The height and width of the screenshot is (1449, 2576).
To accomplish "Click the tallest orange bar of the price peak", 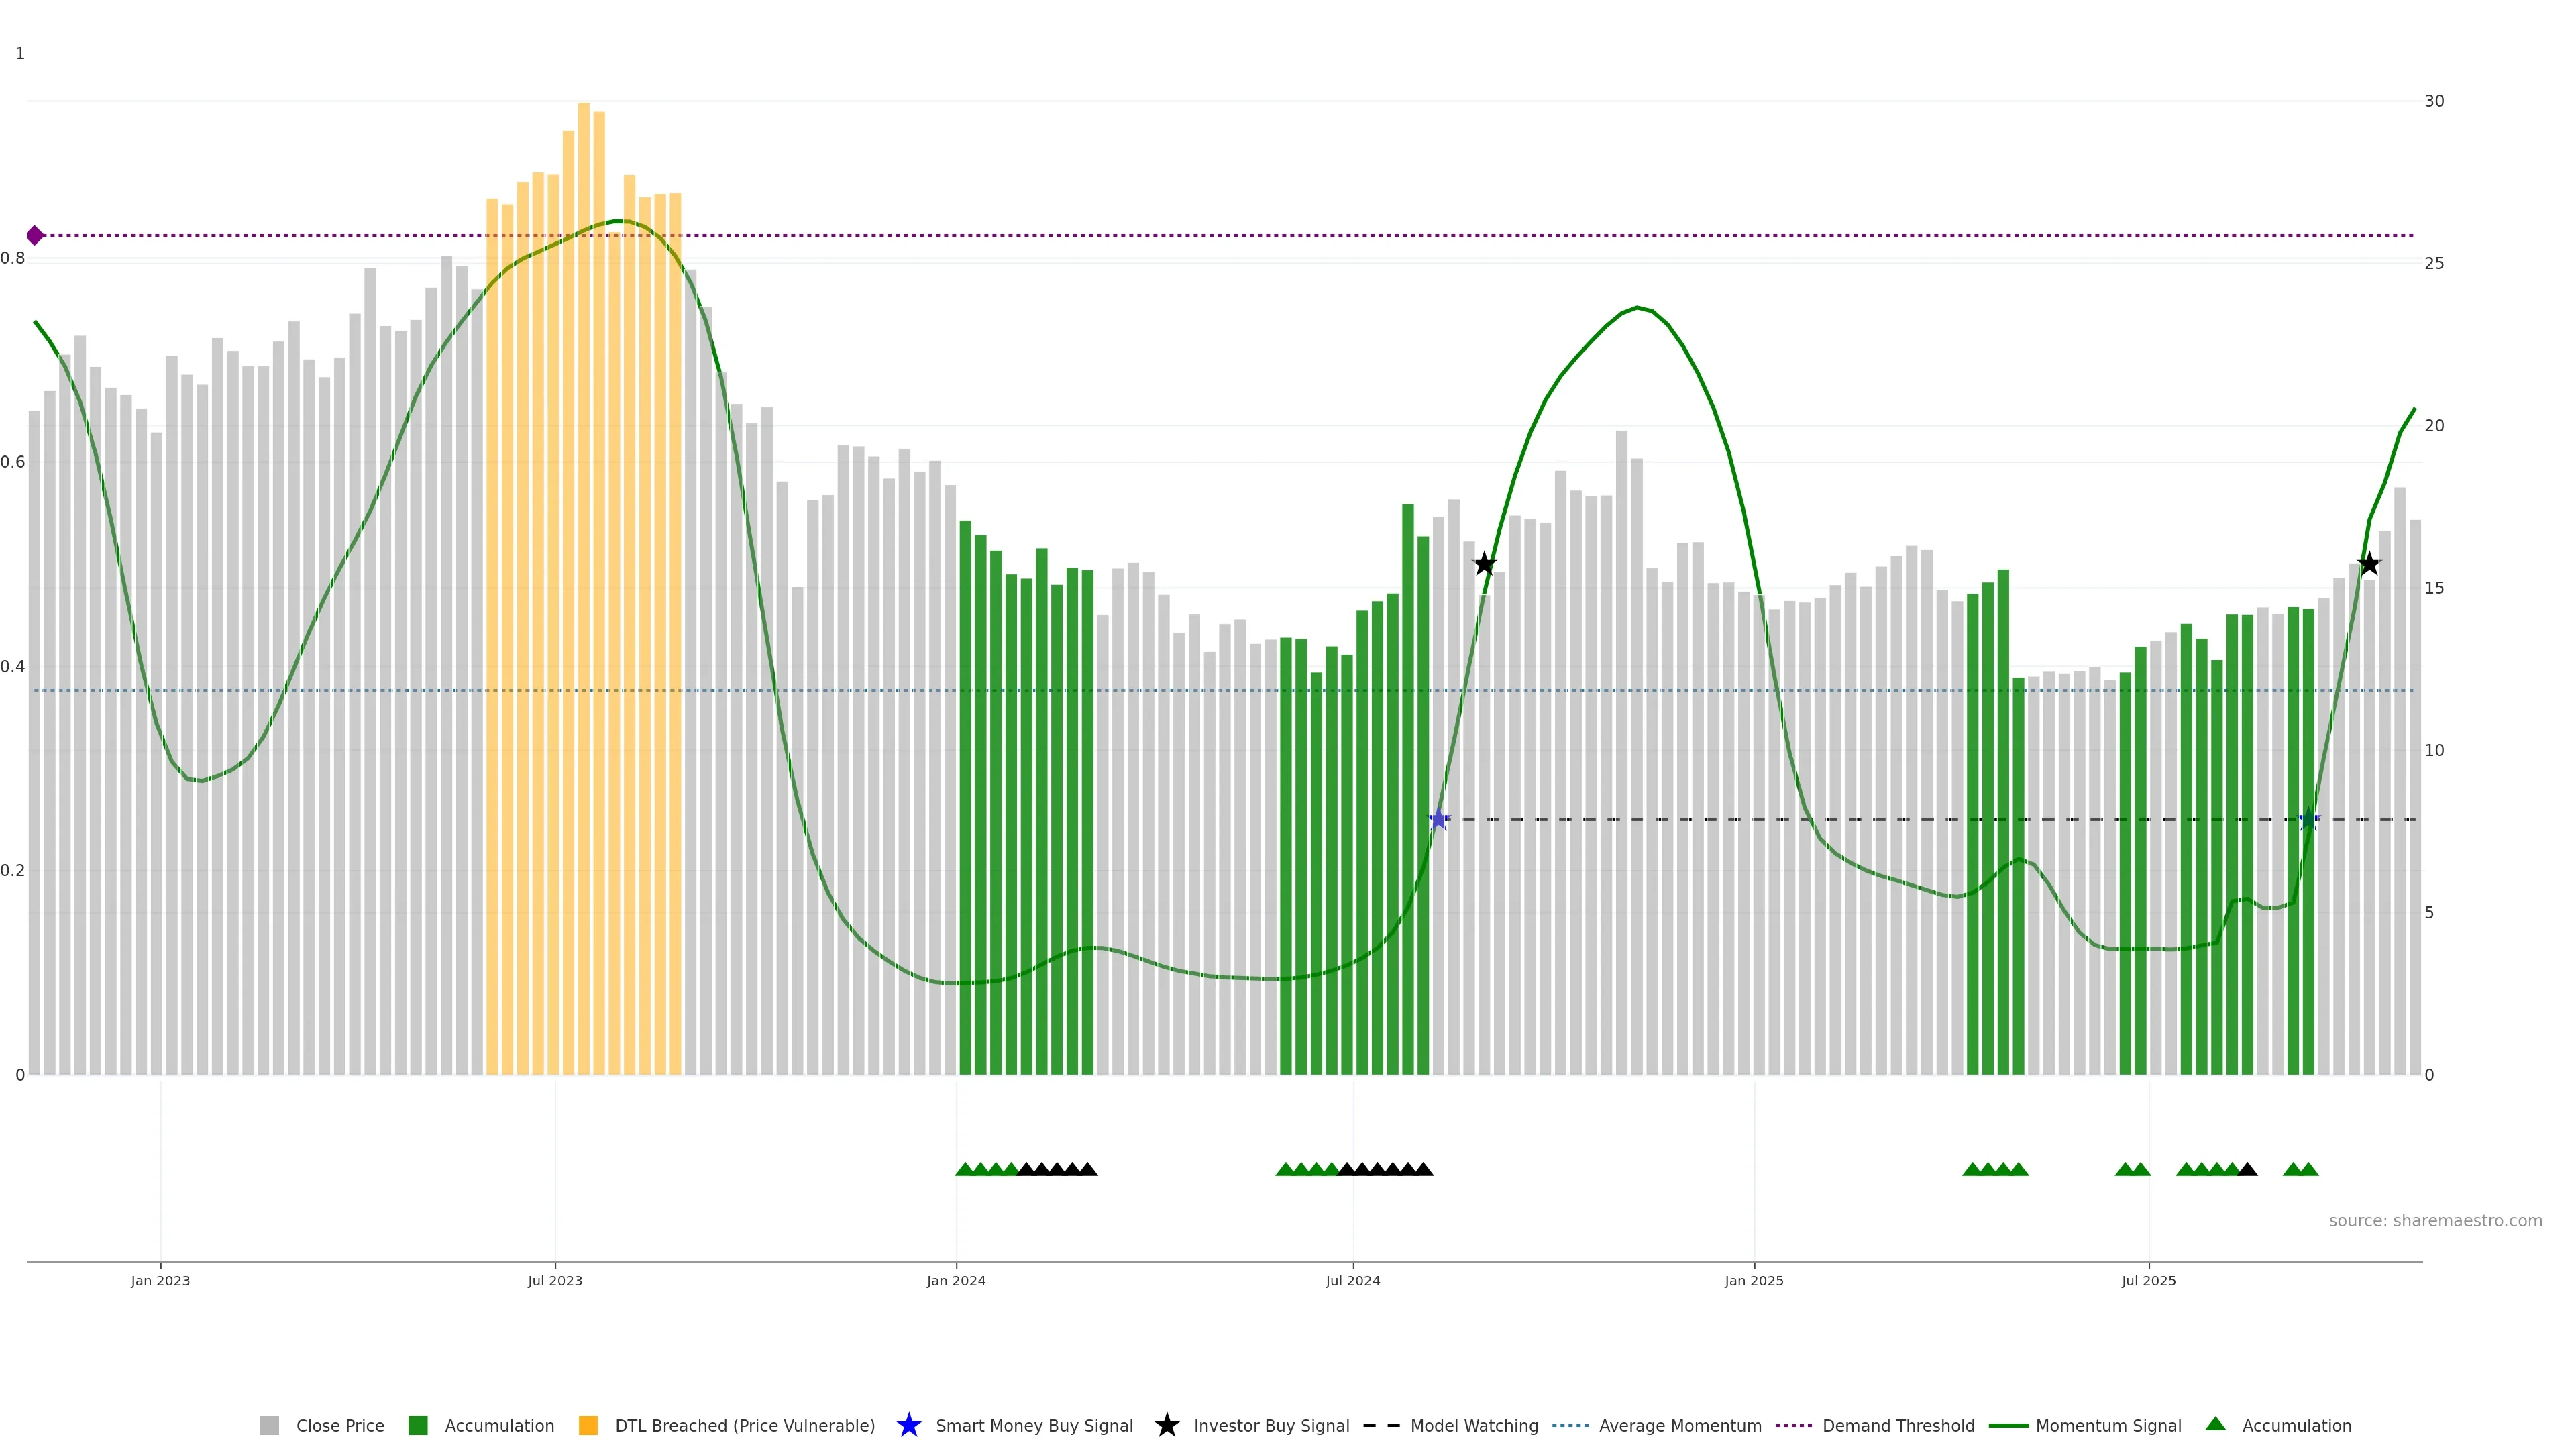I will [583, 500].
